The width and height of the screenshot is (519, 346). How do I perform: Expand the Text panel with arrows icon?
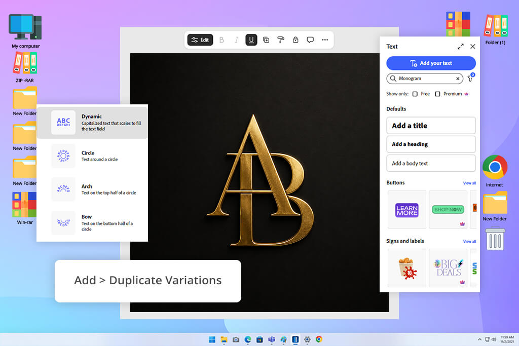point(460,47)
